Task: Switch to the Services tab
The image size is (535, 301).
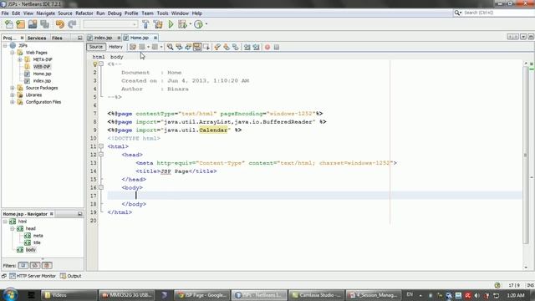Action: point(37,38)
